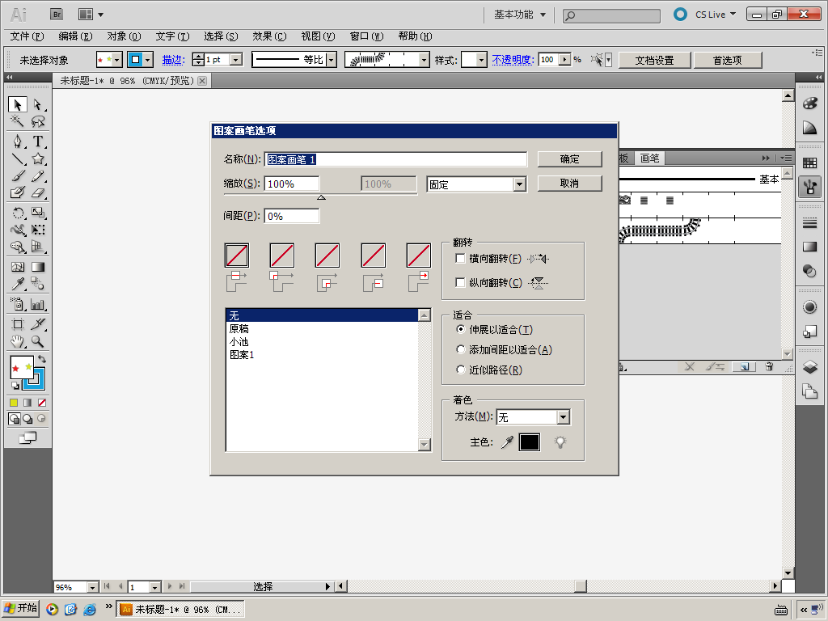Open the 效果 menu
The width and height of the screenshot is (828, 621).
(269, 36)
